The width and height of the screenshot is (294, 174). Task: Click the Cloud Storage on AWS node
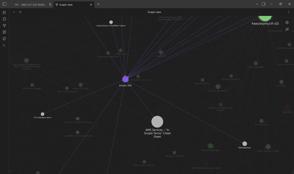coord(268,147)
